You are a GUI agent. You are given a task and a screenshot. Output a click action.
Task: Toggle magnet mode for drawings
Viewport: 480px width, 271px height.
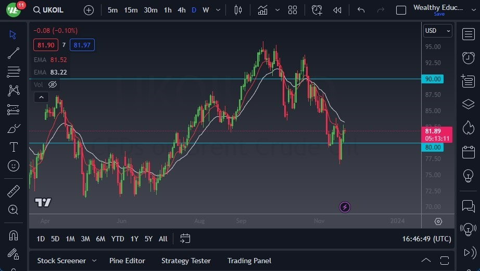pos(14,235)
